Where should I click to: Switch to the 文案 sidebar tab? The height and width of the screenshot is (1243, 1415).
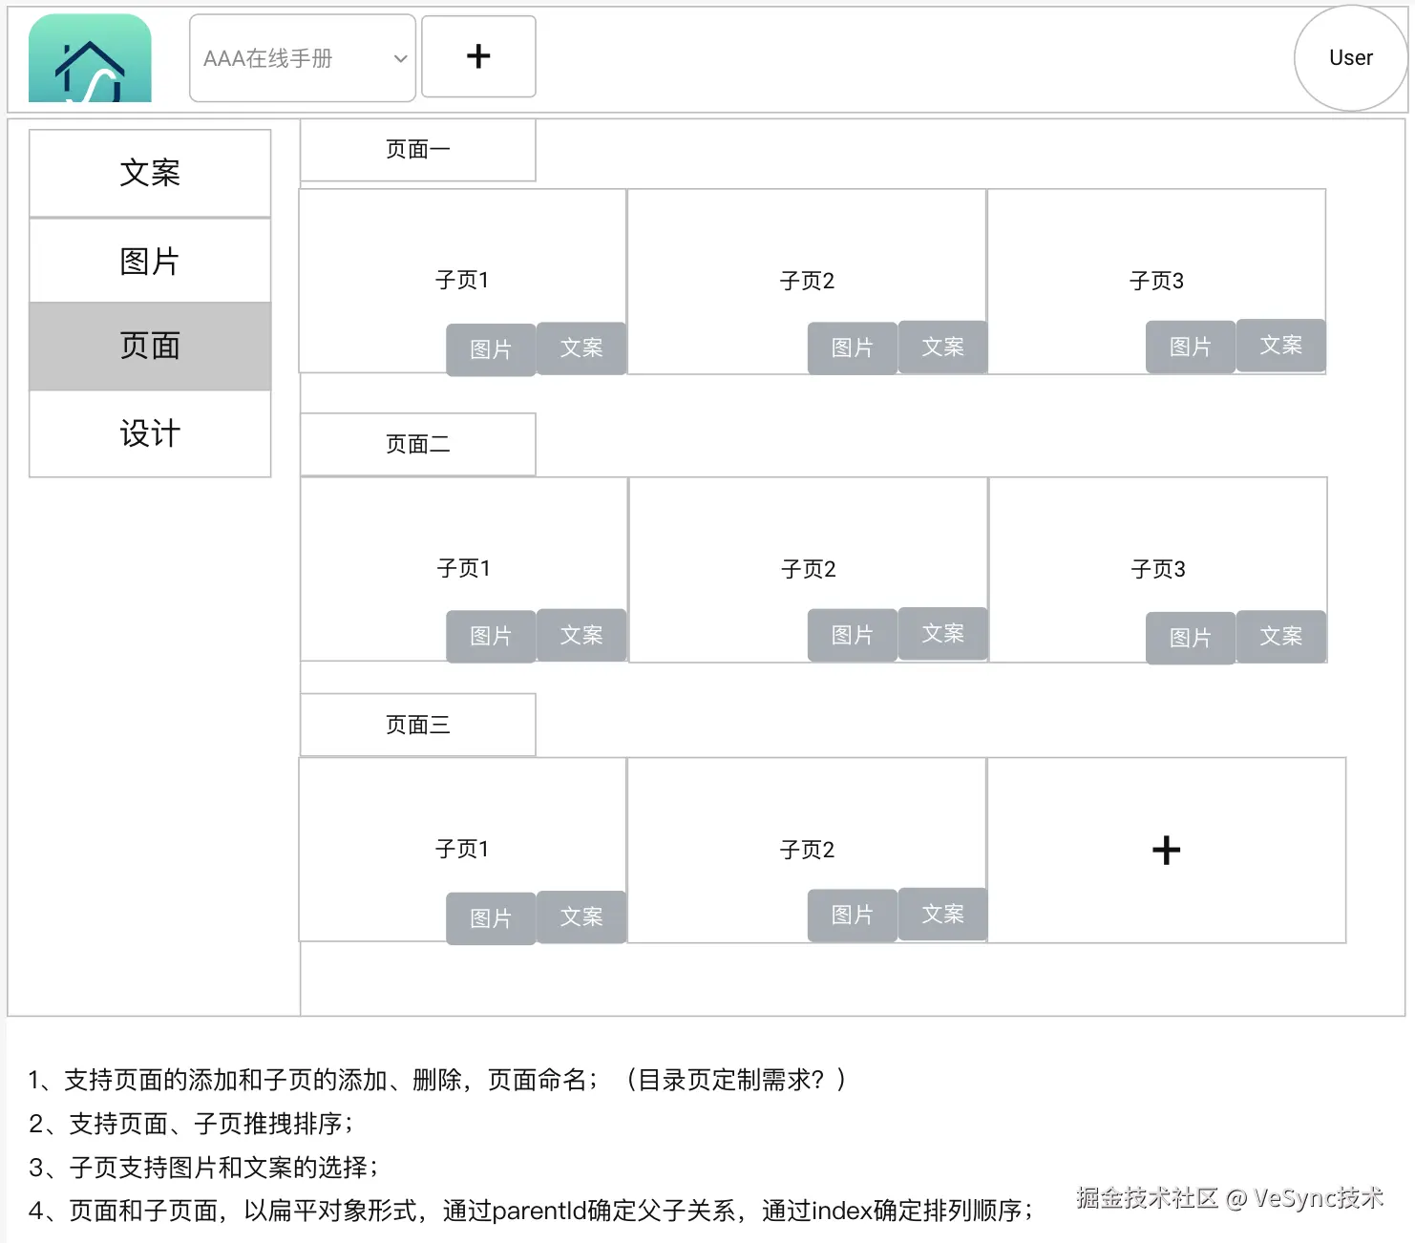(150, 173)
